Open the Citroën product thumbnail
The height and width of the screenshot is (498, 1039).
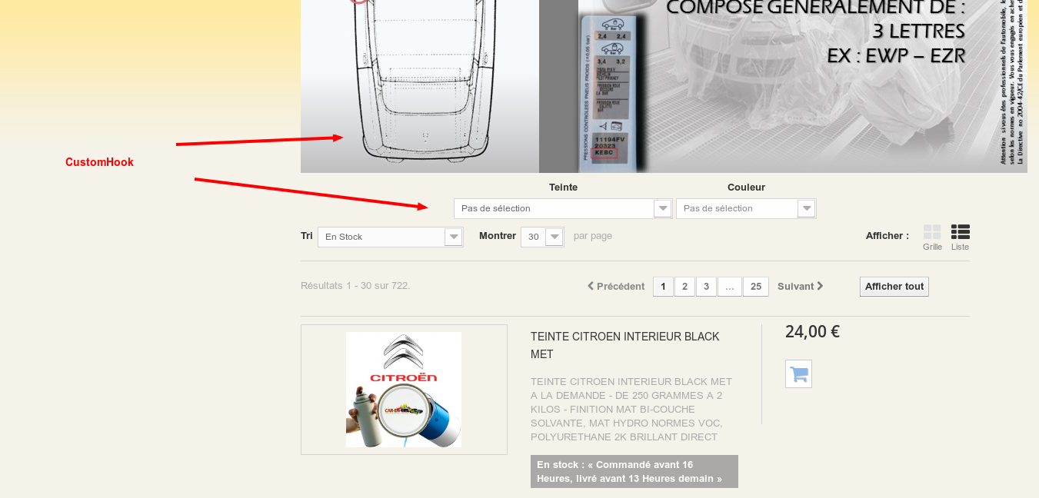(404, 390)
